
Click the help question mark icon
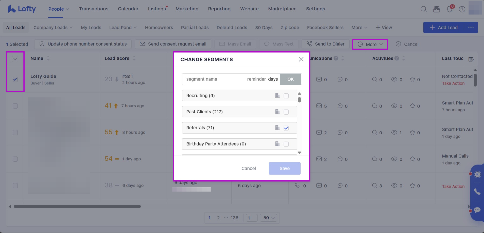click(x=462, y=9)
